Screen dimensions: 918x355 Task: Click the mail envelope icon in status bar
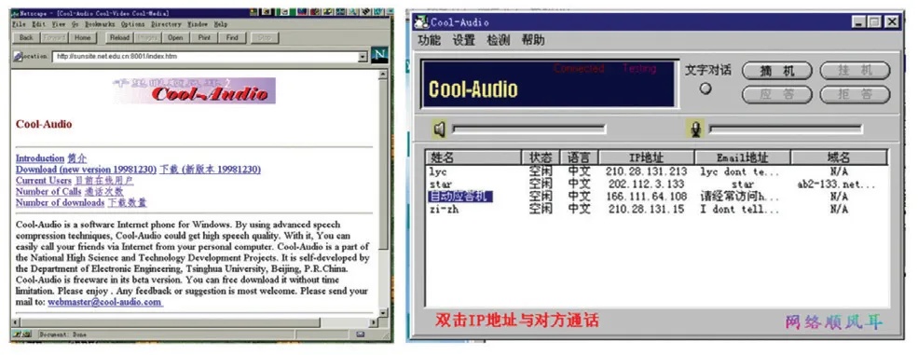[x=361, y=334]
